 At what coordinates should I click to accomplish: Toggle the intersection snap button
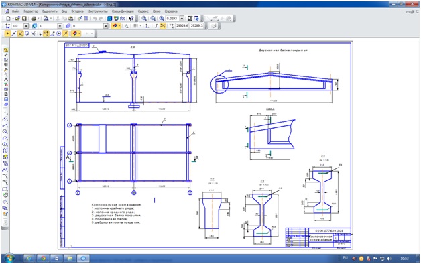tap(20, 34)
